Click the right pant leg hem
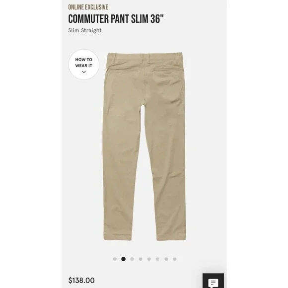 pos(171,237)
